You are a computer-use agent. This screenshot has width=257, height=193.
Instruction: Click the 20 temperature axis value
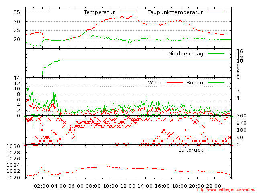pyautogui.click(x=17, y=39)
